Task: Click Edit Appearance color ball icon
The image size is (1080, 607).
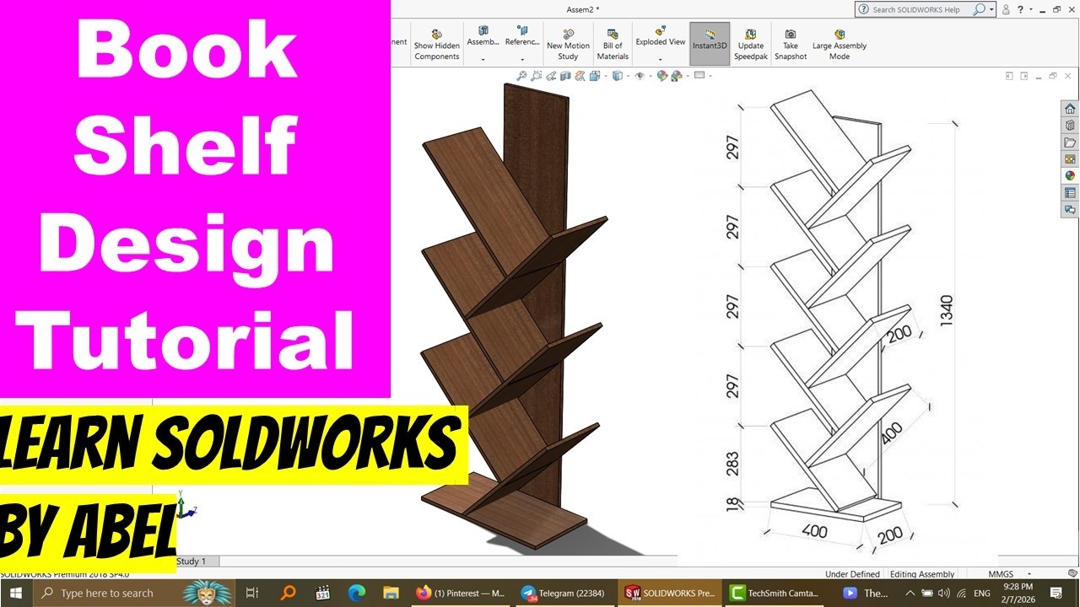Action: click(662, 76)
